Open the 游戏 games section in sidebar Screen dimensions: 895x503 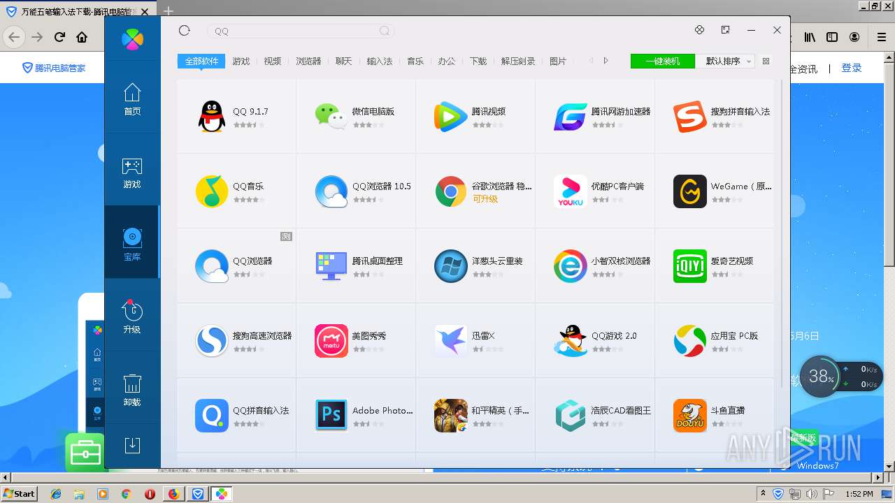point(132,173)
